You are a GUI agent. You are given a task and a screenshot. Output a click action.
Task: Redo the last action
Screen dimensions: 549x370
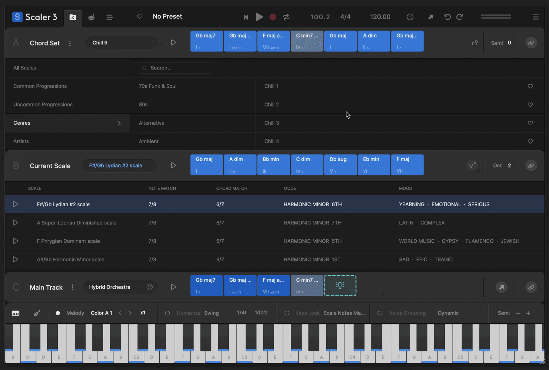coord(460,17)
